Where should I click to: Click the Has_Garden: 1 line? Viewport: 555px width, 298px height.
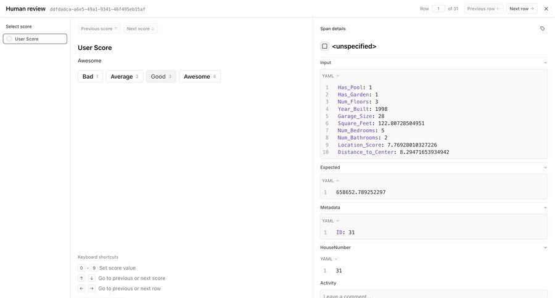358,94
